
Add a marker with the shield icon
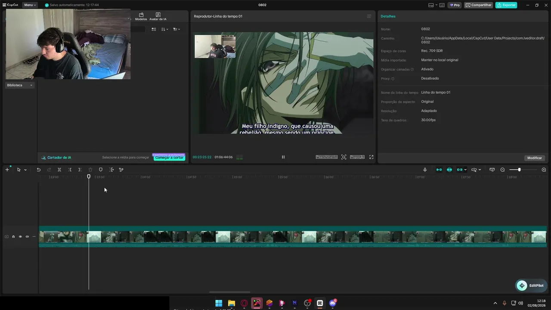(101, 170)
